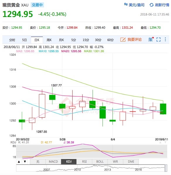The height and width of the screenshot is (175, 171).
Task: Click the currency unit swap icon
Action: point(126,4)
